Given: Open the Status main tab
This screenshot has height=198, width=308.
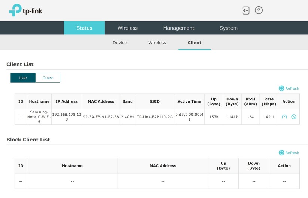Looking at the screenshot, I should click(84, 28).
